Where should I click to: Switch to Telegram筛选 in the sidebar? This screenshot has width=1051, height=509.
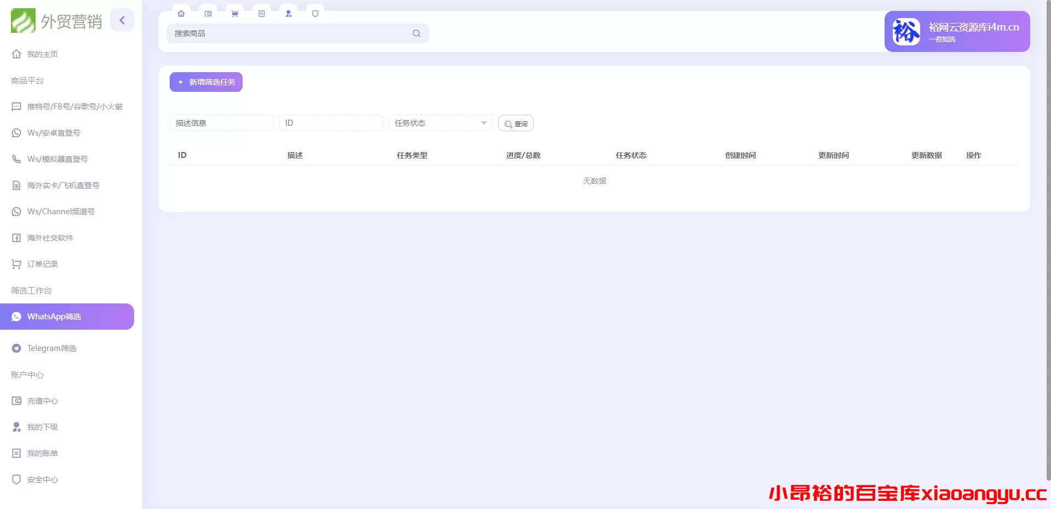(x=51, y=348)
